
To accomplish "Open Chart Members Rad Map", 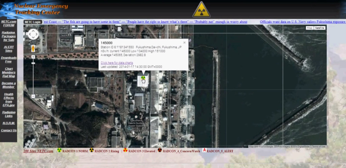I will (8, 72).
